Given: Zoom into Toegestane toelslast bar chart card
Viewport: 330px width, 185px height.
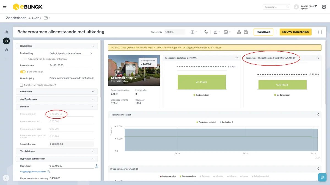Looking at the screenshot, I should pyautogui.click(x=237, y=58).
